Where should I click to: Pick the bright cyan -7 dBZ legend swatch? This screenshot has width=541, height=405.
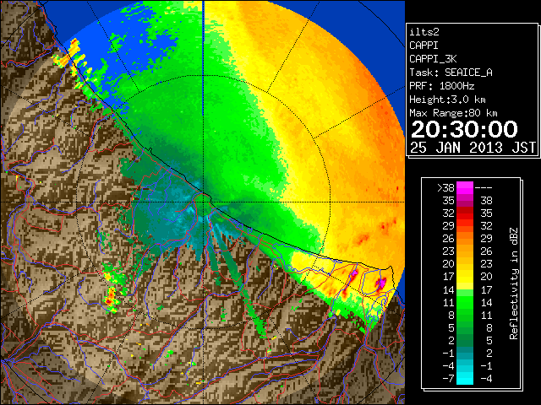click(465, 378)
